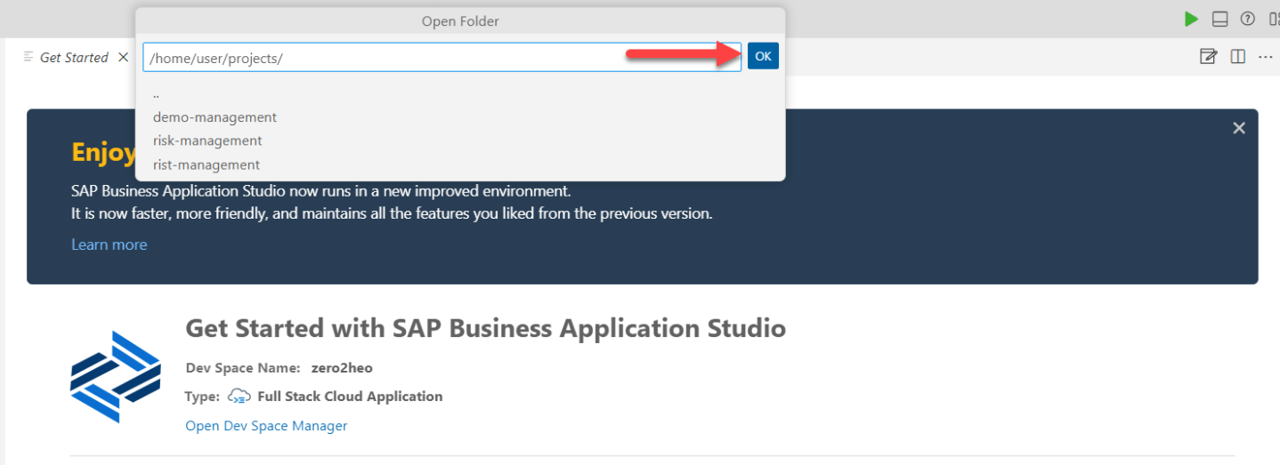Click the customize layout icon at top right
Image resolution: width=1280 pixels, height=465 pixels.
pos(1275,20)
